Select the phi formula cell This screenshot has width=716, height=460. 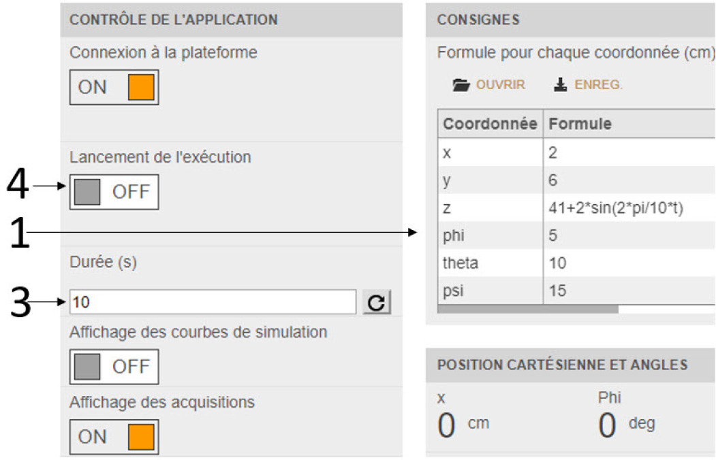pos(629,235)
